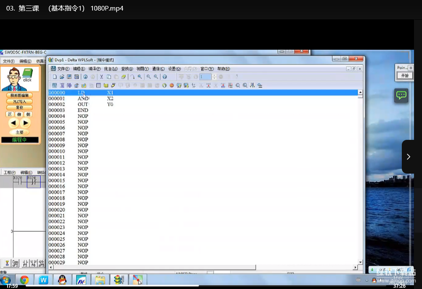Select instruction row 000002 OUT Y0
Image resolution: width=422 pixels, height=289 pixels.
click(203, 104)
